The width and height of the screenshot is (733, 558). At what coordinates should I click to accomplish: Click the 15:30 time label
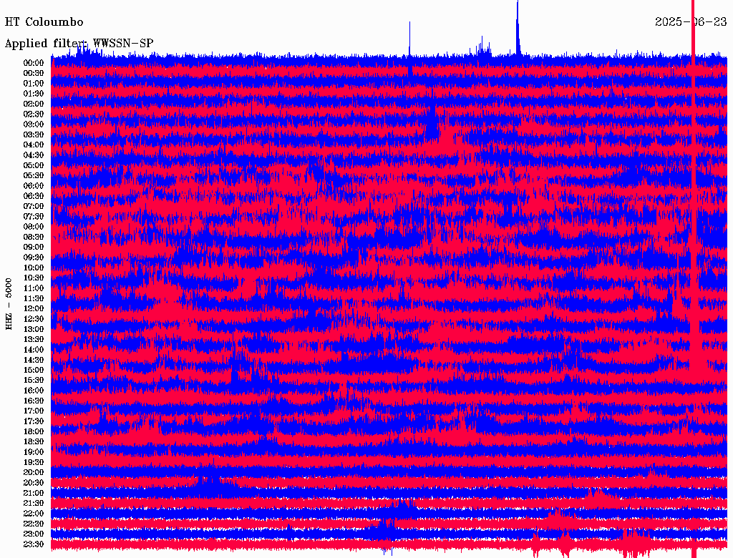(x=34, y=381)
